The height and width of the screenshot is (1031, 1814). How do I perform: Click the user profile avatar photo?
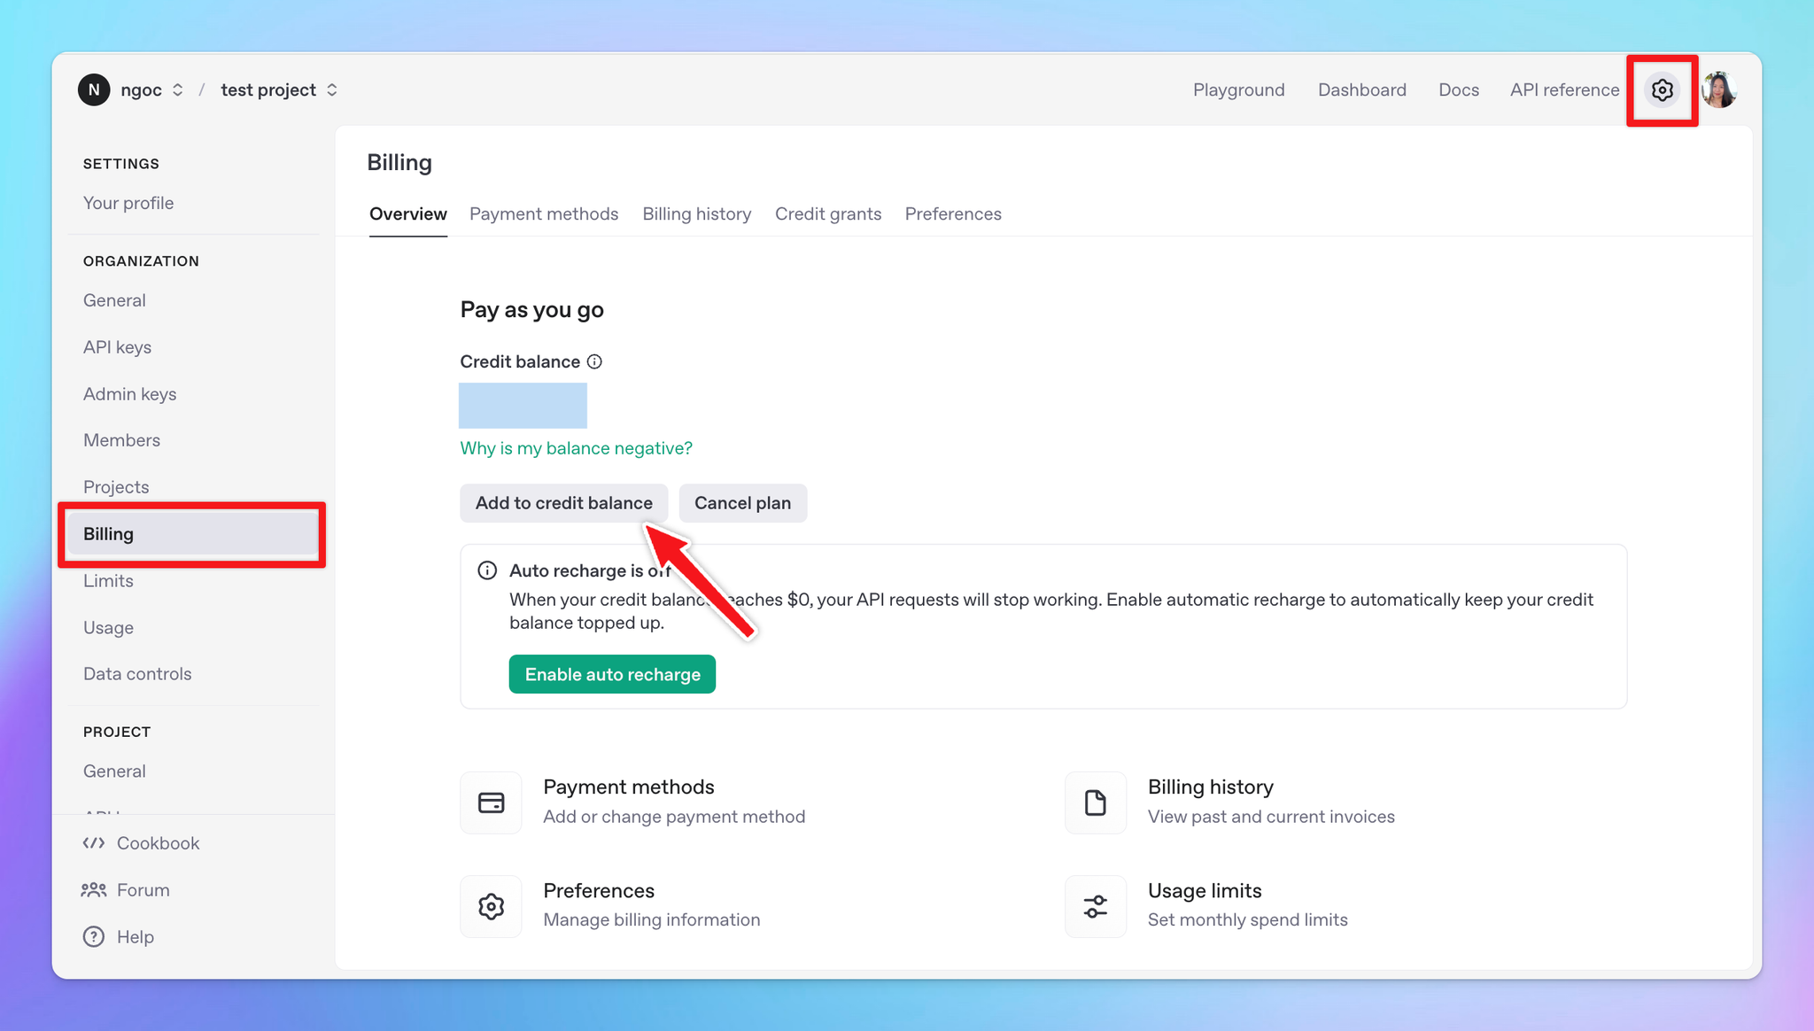[x=1718, y=90]
